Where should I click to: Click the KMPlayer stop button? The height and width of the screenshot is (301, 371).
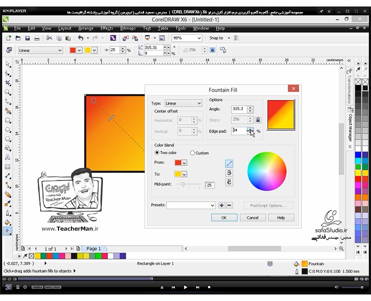[x=209, y=287]
